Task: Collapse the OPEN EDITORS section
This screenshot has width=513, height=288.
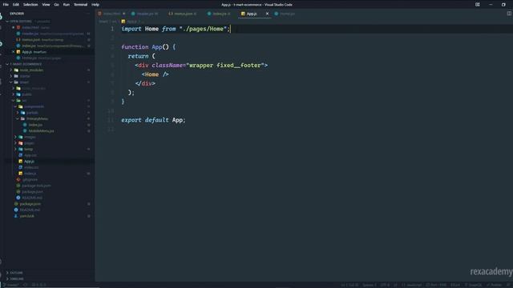Action: click(x=7, y=22)
